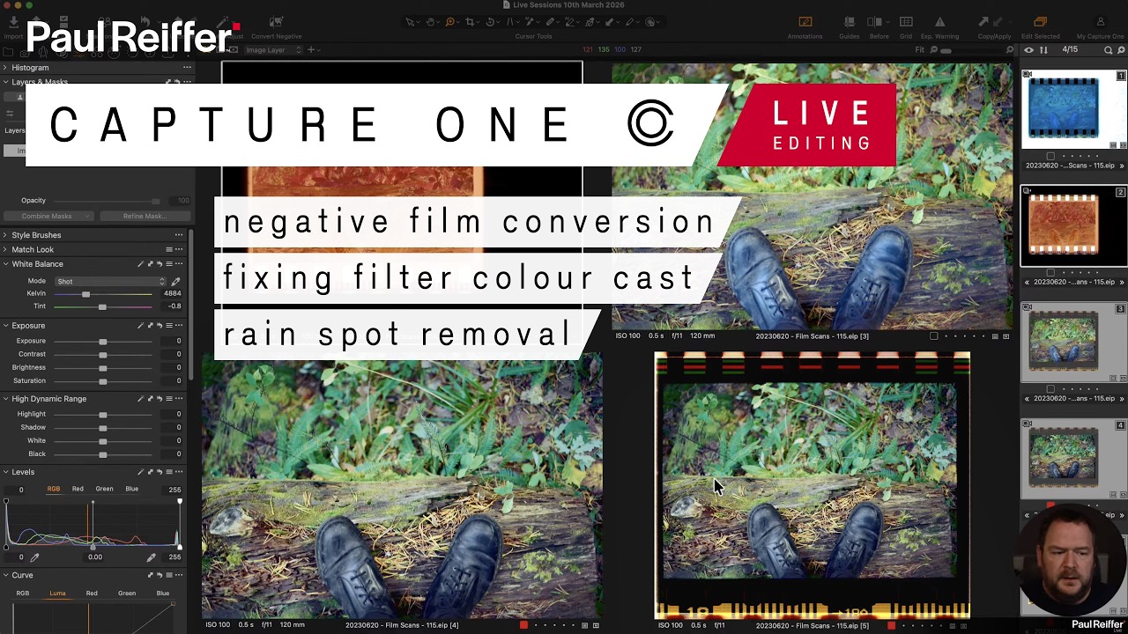Image resolution: width=1128 pixels, height=634 pixels.
Task: Click the Levels shadow picker eyedropper
Action: click(34, 557)
